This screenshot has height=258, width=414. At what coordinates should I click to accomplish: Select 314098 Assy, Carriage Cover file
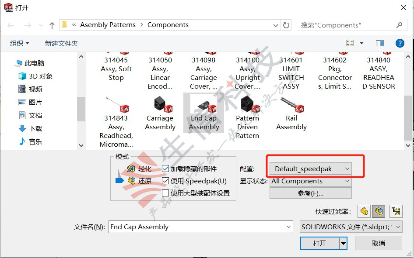click(x=203, y=71)
